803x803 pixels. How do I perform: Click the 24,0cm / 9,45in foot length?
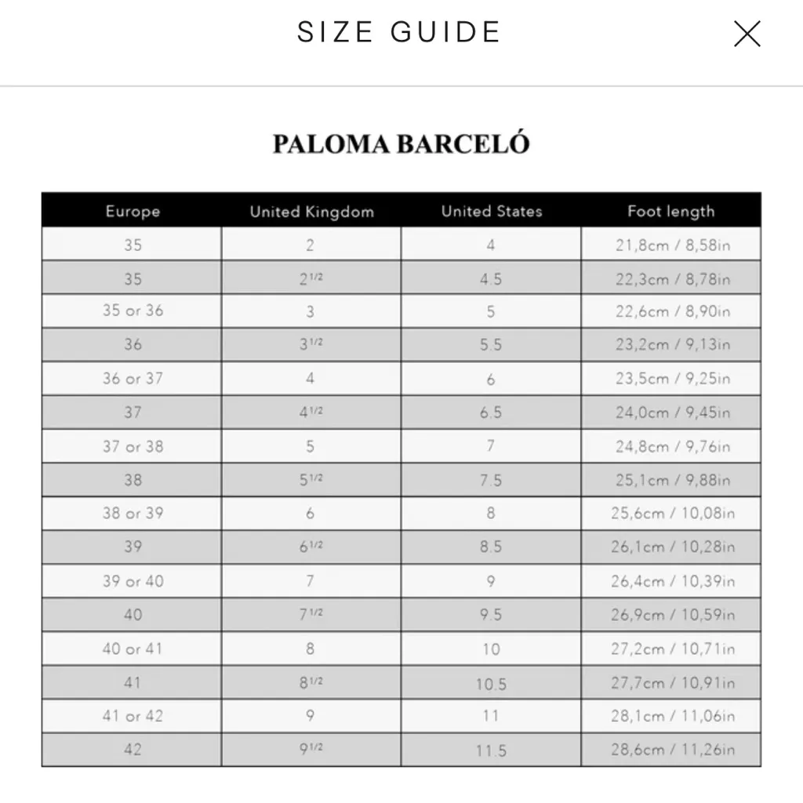[672, 412]
